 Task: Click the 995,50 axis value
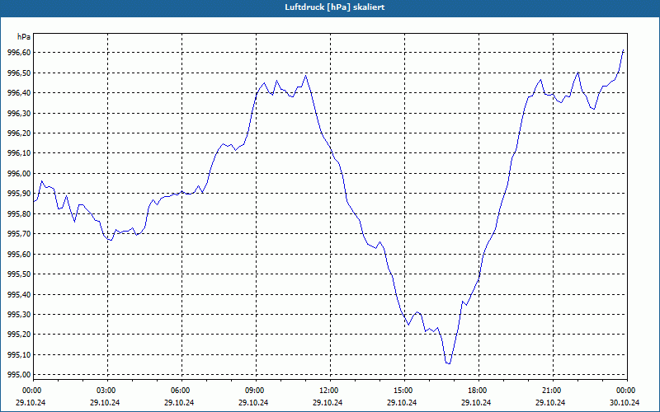tap(19, 274)
